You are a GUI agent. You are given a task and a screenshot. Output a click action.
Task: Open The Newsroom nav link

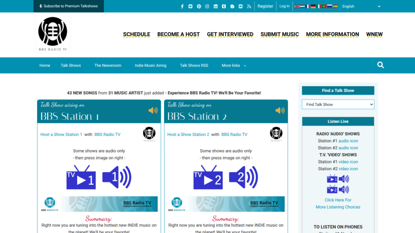(x=108, y=65)
